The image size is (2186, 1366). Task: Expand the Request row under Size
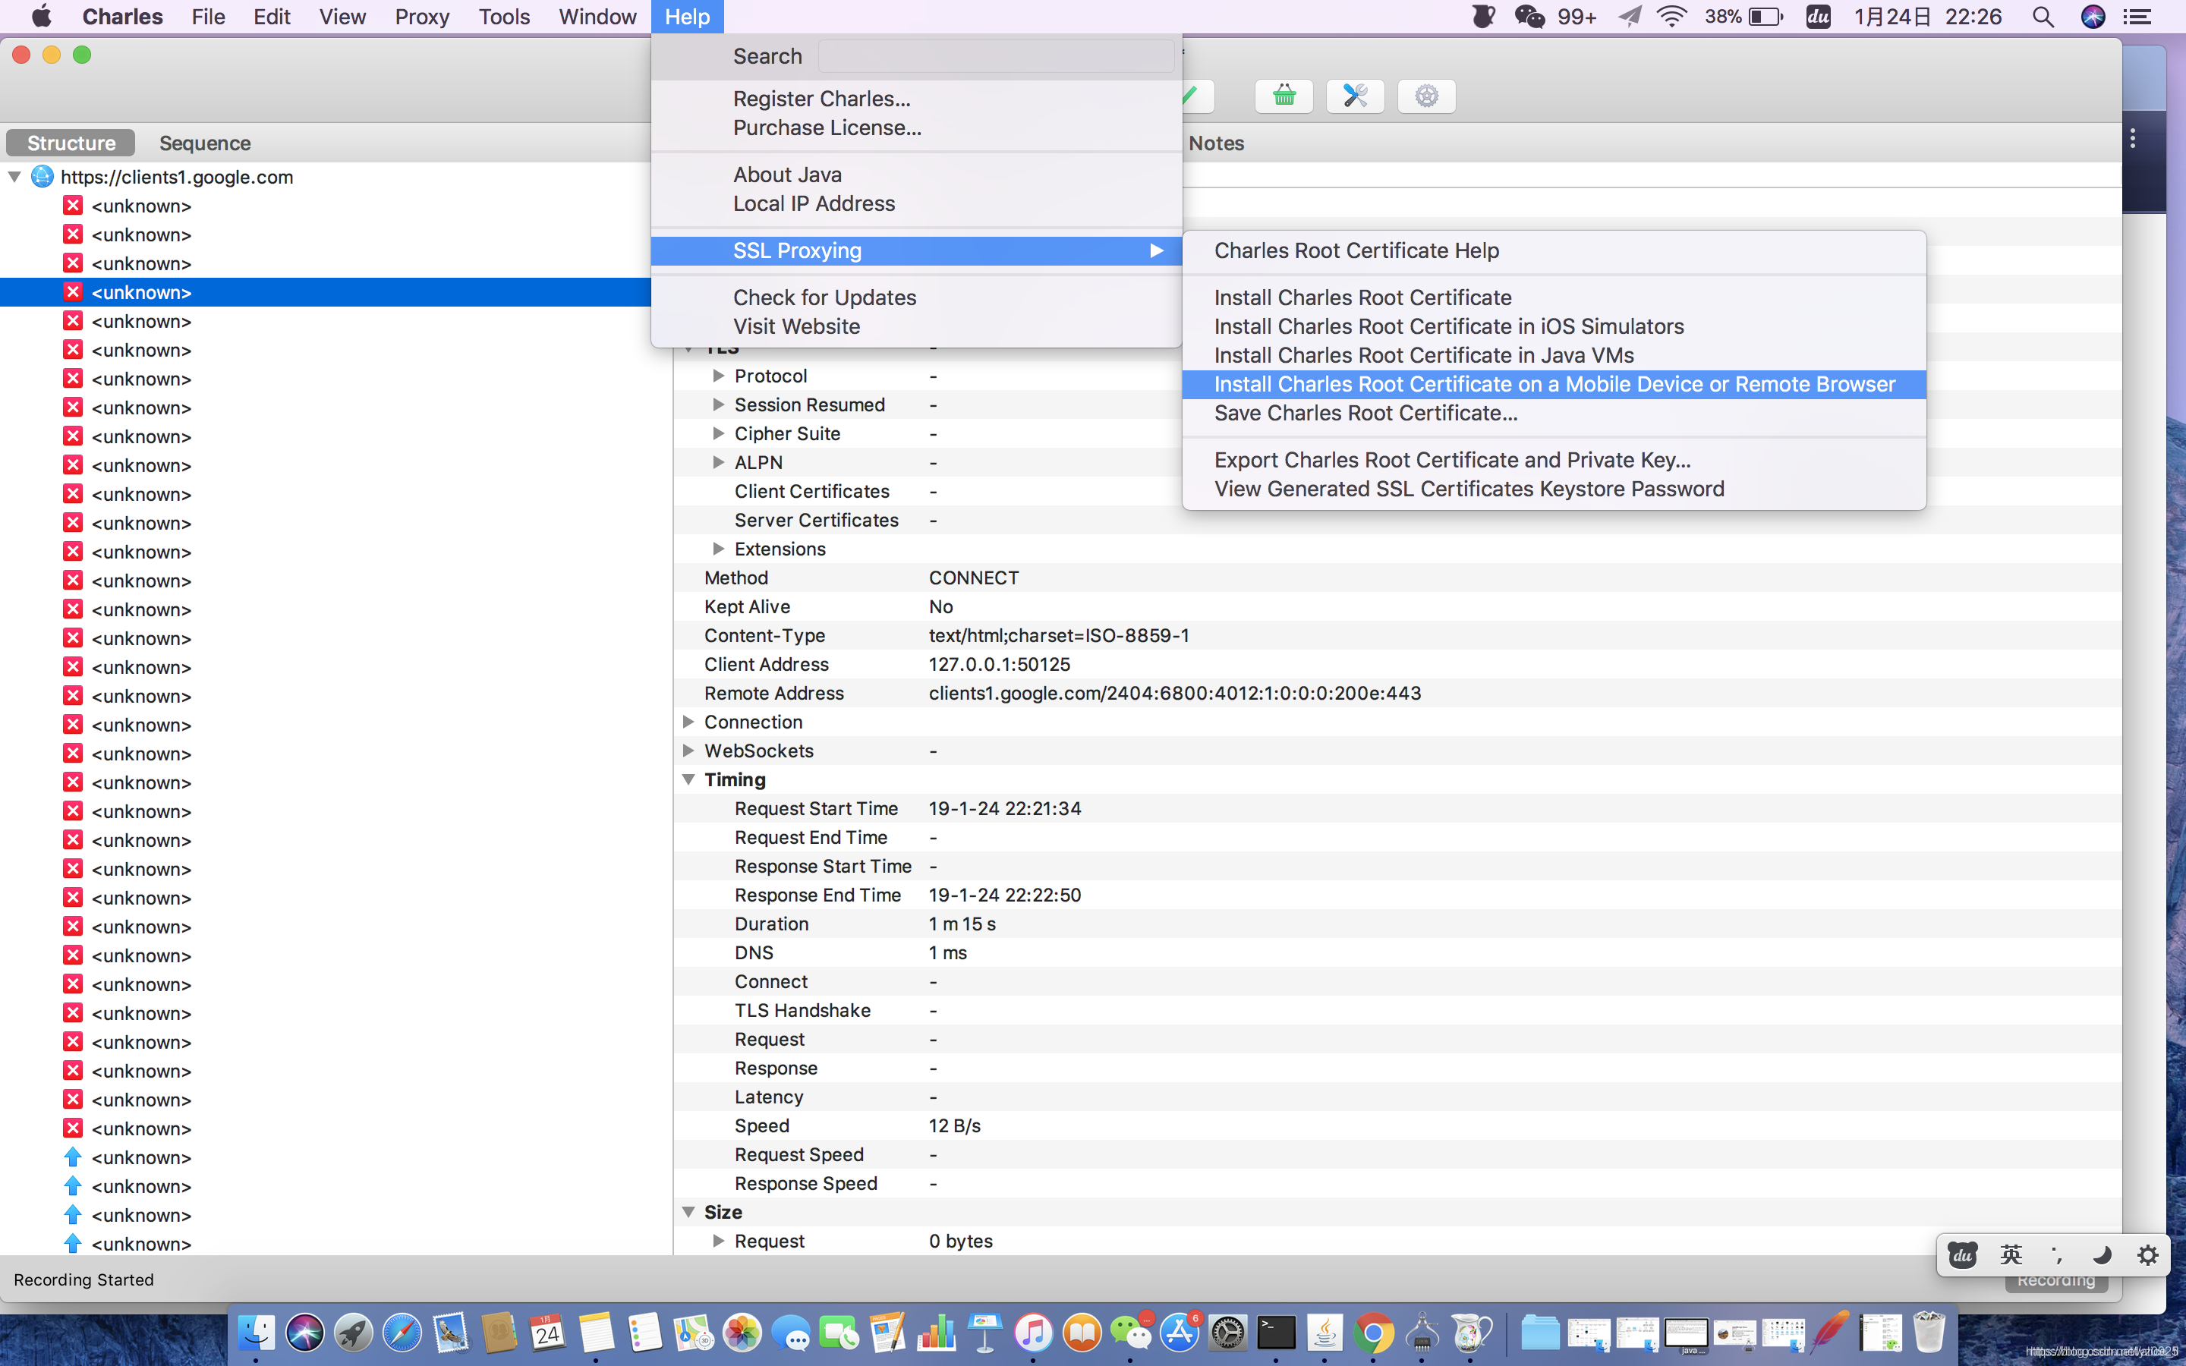click(x=718, y=1241)
